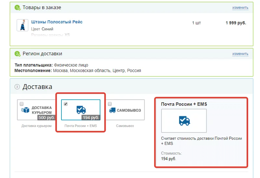This screenshot has width=260, height=178.
Task: Click the 500 руб. courier price badge
Action: click(46, 118)
